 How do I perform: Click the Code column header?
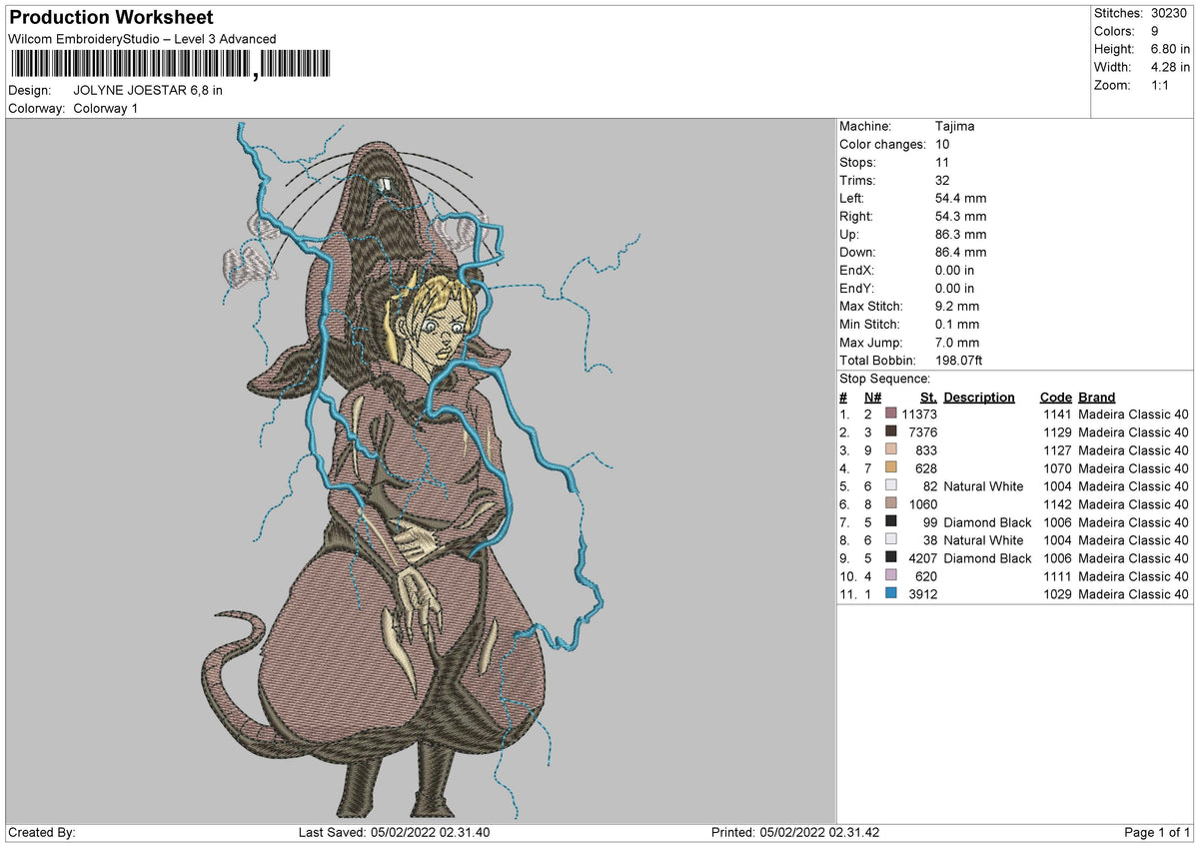pos(1055,397)
